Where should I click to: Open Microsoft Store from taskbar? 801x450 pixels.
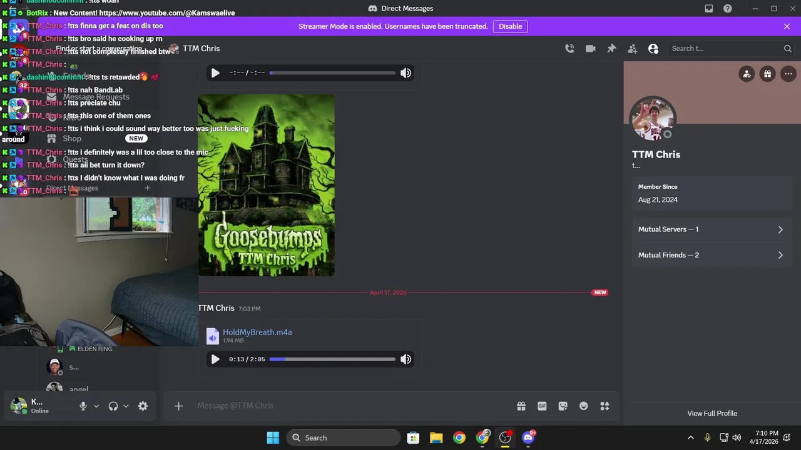coord(413,437)
